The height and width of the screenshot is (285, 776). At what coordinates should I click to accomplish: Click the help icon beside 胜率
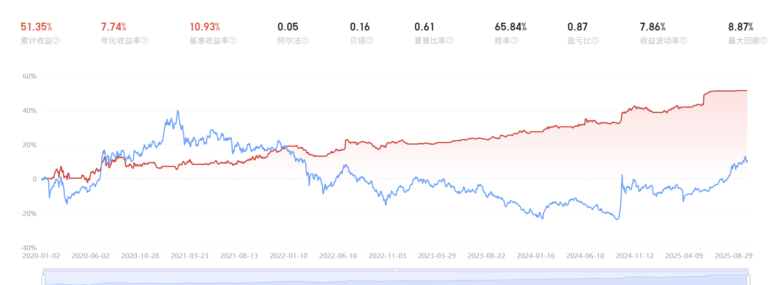pyautogui.click(x=515, y=41)
